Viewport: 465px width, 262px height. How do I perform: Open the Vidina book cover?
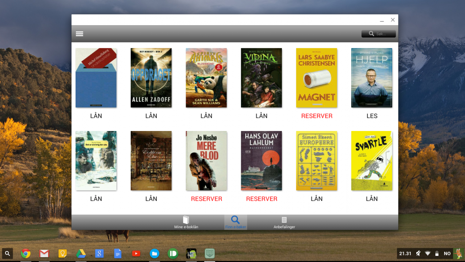point(262,78)
